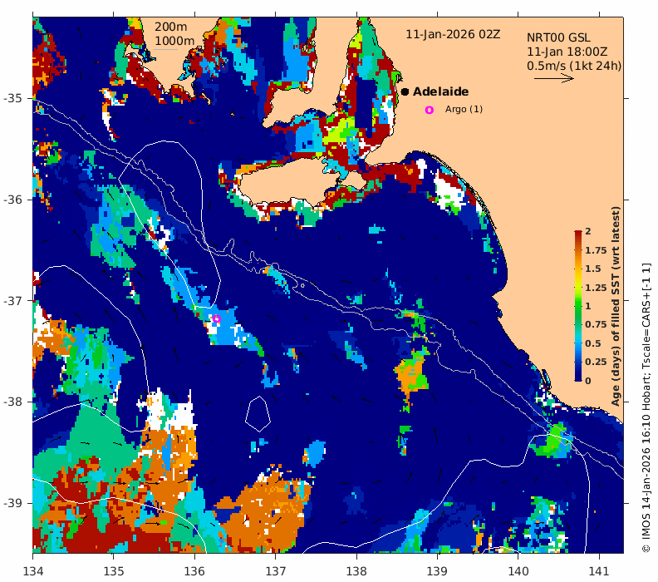Click colorbar tick label 0.5

click(593, 343)
